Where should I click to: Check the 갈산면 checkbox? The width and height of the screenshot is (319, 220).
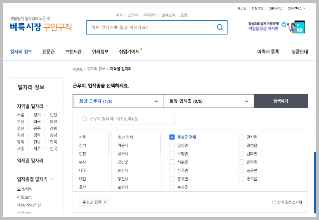241,137
